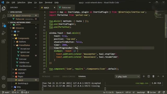
Task: Open the Search view in the activity bar
Action: 4,16
